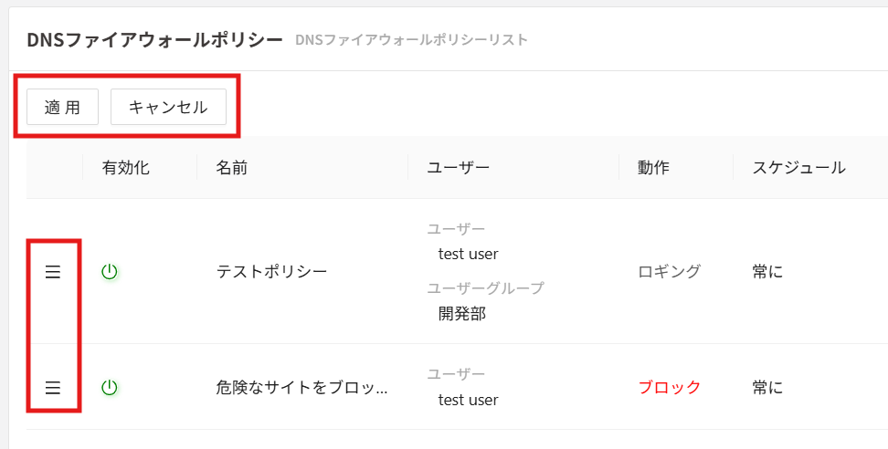The width and height of the screenshot is (888, 449).
Task: Select the 開発部 user group entry
Action: tap(462, 314)
